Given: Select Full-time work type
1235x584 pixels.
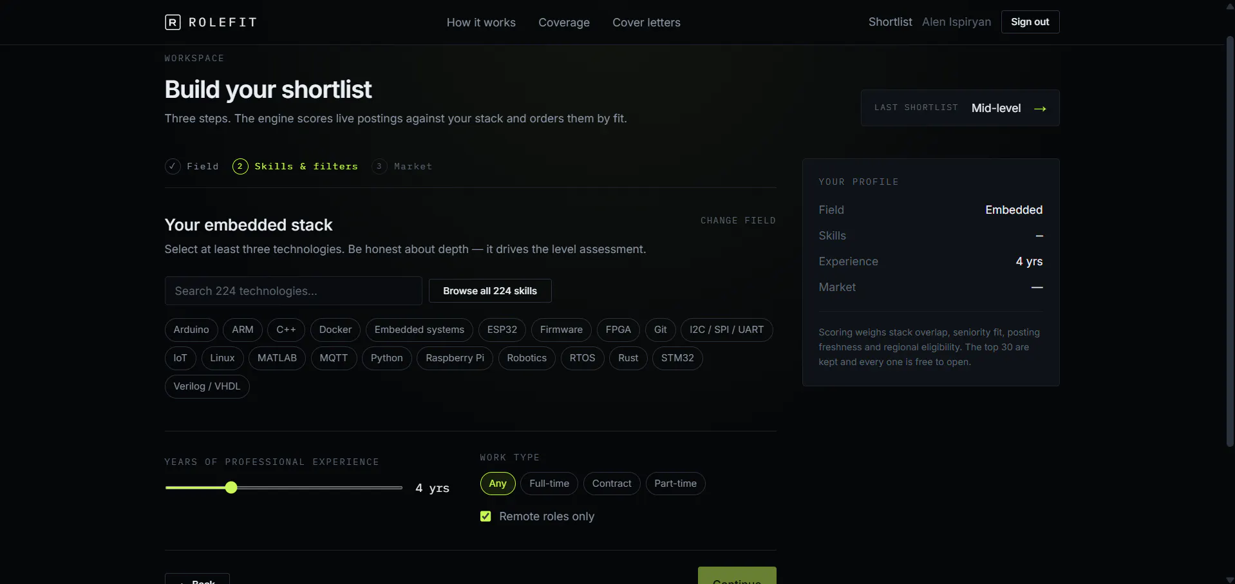Looking at the screenshot, I should (549, 484).
